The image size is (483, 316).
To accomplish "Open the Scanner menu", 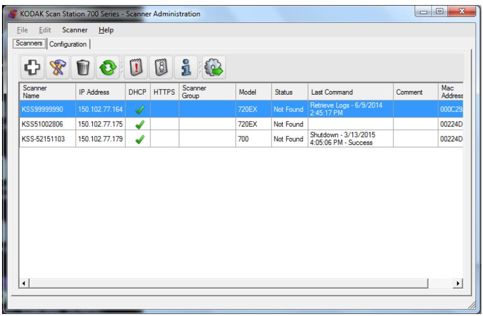I will (x=75, y=30).
